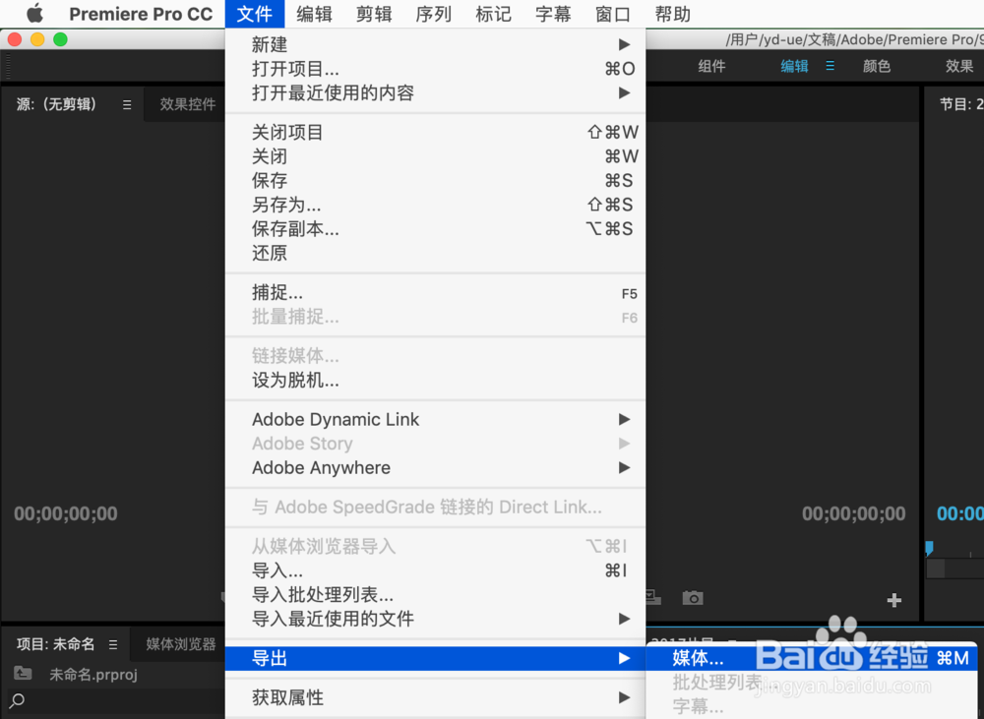Switch to the 效果控件 tab
The width and height of the screenshot is (984, 719).
pyautogui.click(x=187, y=104)
